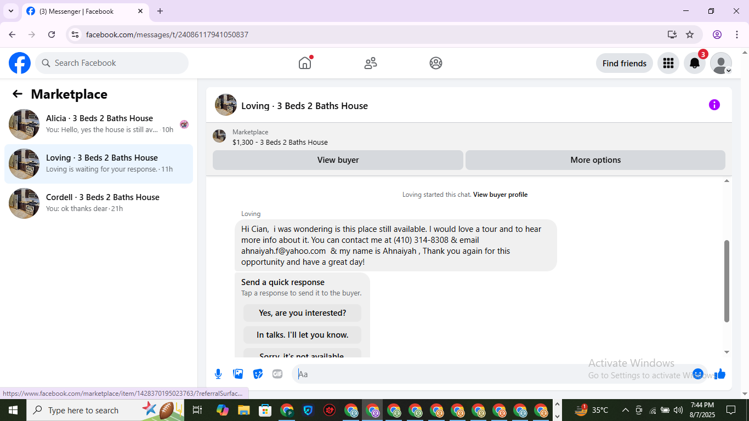The width and height of the screenshot is (749, 421).
Task: Open the listing thumbnail in chat header
Action: pyautogui.click(x=226, y=105)
